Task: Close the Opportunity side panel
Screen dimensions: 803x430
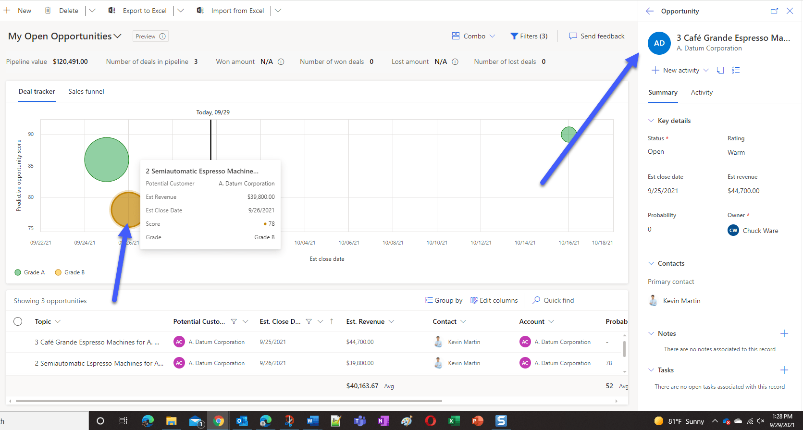Action: (x=790, y=11)
